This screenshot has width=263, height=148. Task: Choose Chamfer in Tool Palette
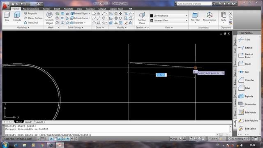[246, 80]
